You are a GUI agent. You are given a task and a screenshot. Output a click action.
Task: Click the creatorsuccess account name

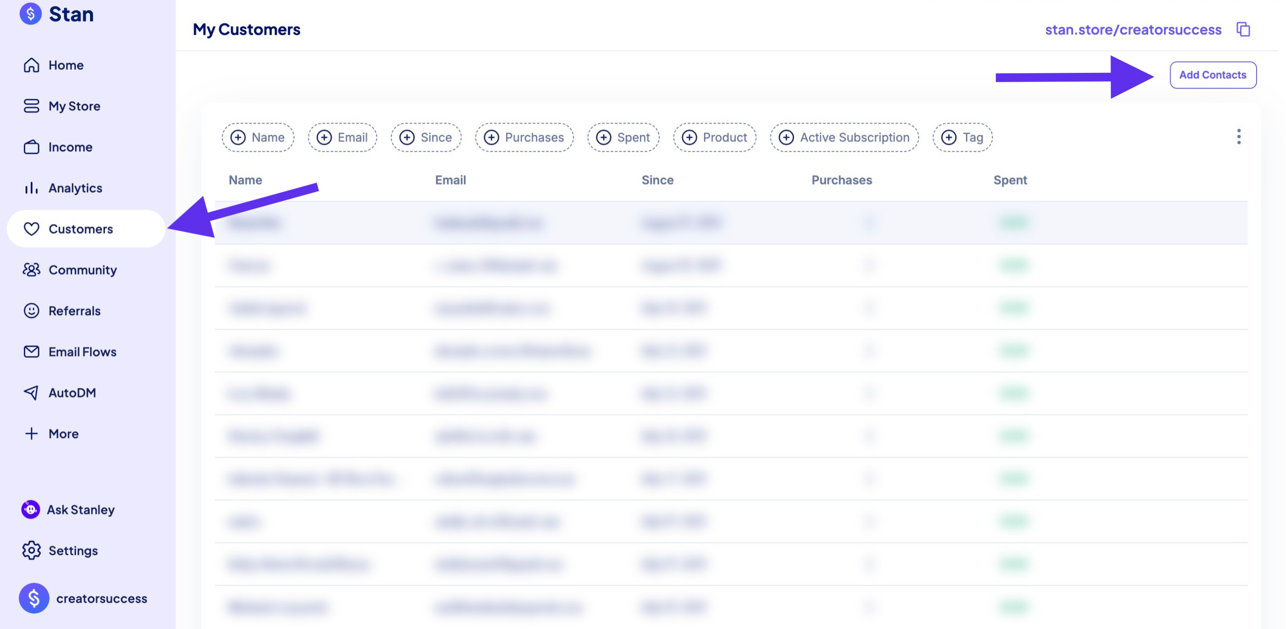coord(102,598)
